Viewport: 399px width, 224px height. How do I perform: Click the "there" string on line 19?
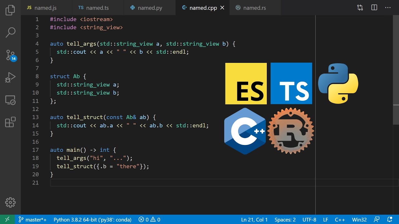[x=128, y=166]
